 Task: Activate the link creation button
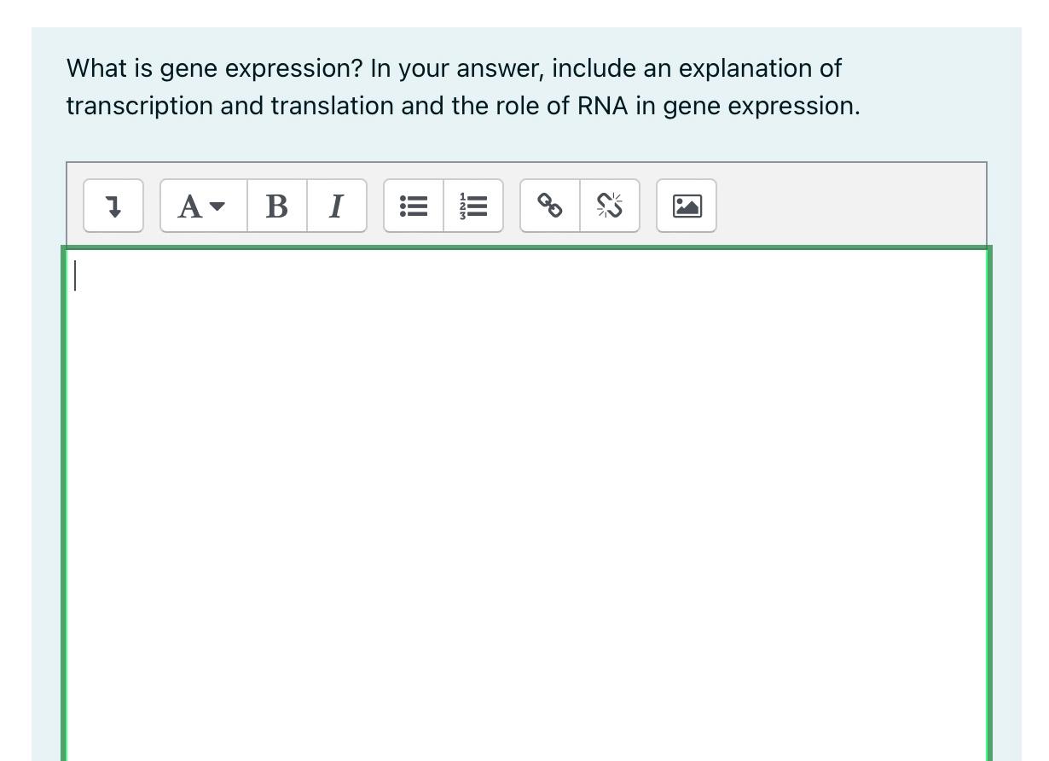(550, 206)
